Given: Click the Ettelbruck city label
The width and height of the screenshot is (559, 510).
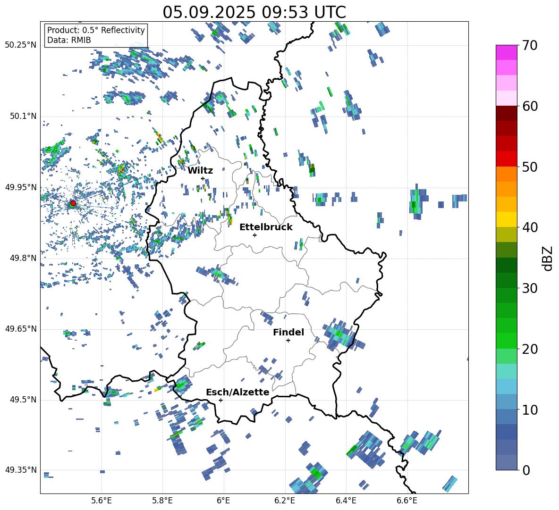Looking at the screenshot, I should tap(266, 227).
